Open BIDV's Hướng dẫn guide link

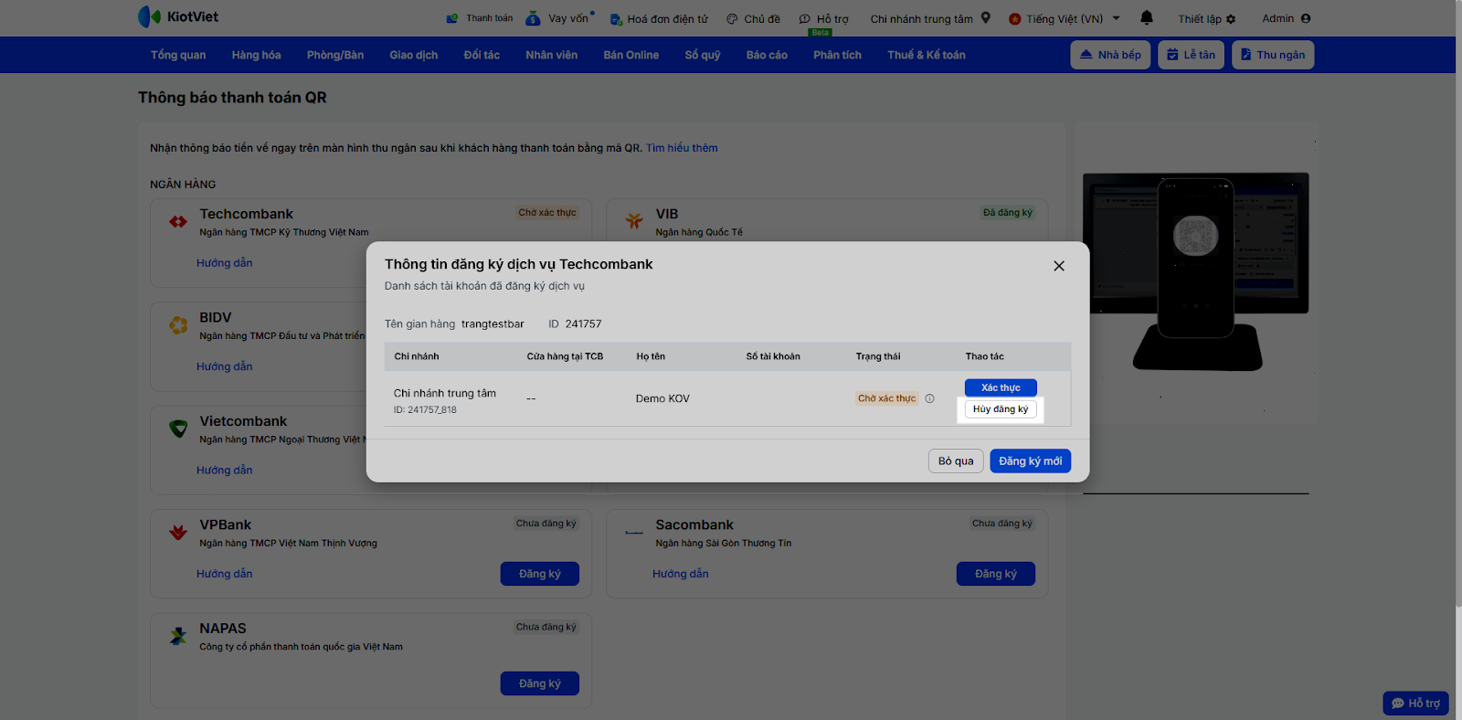tap(225, 366)
